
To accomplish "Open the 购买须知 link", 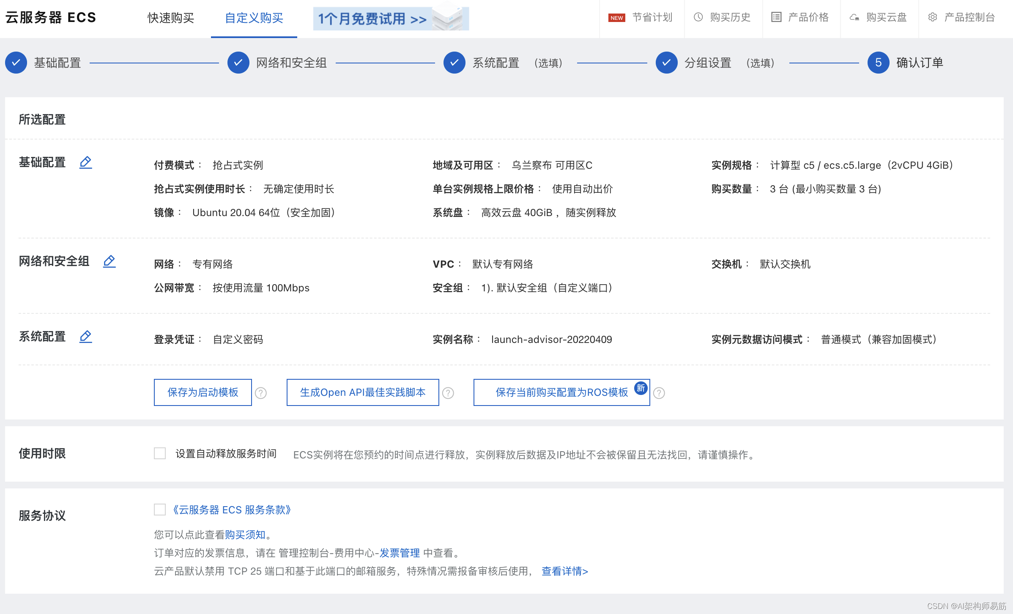I will [x=245, y=535].
